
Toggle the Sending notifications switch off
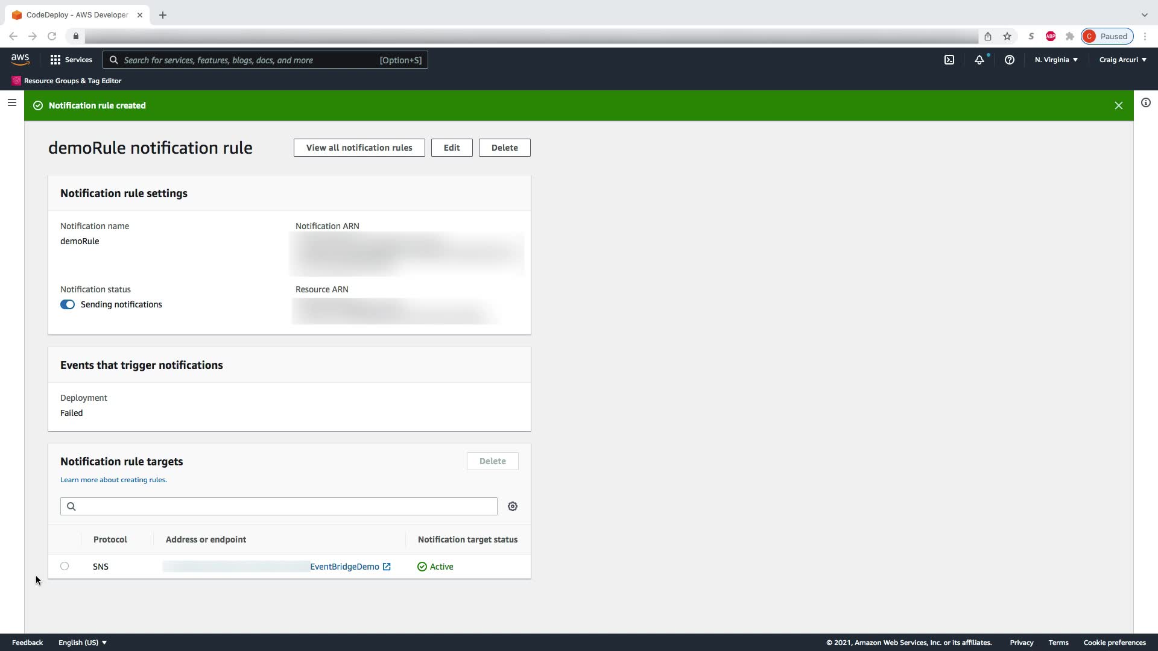68,304
